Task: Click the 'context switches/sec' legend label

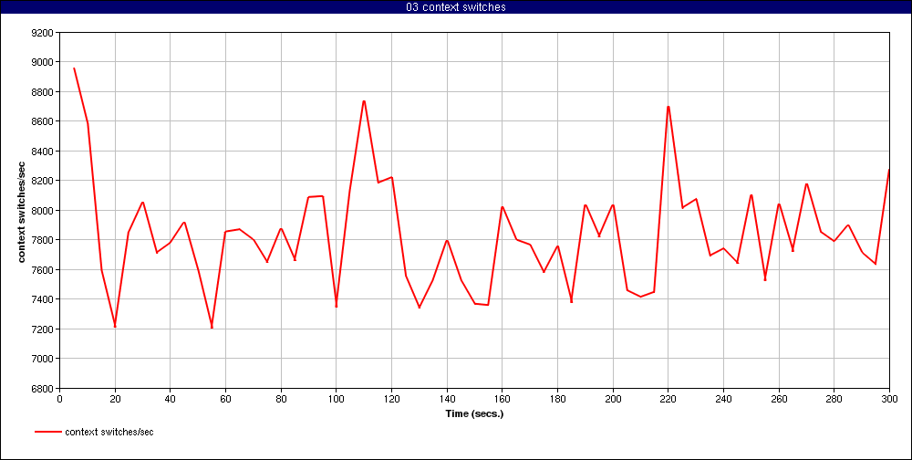Action: [x=109, y=432]
